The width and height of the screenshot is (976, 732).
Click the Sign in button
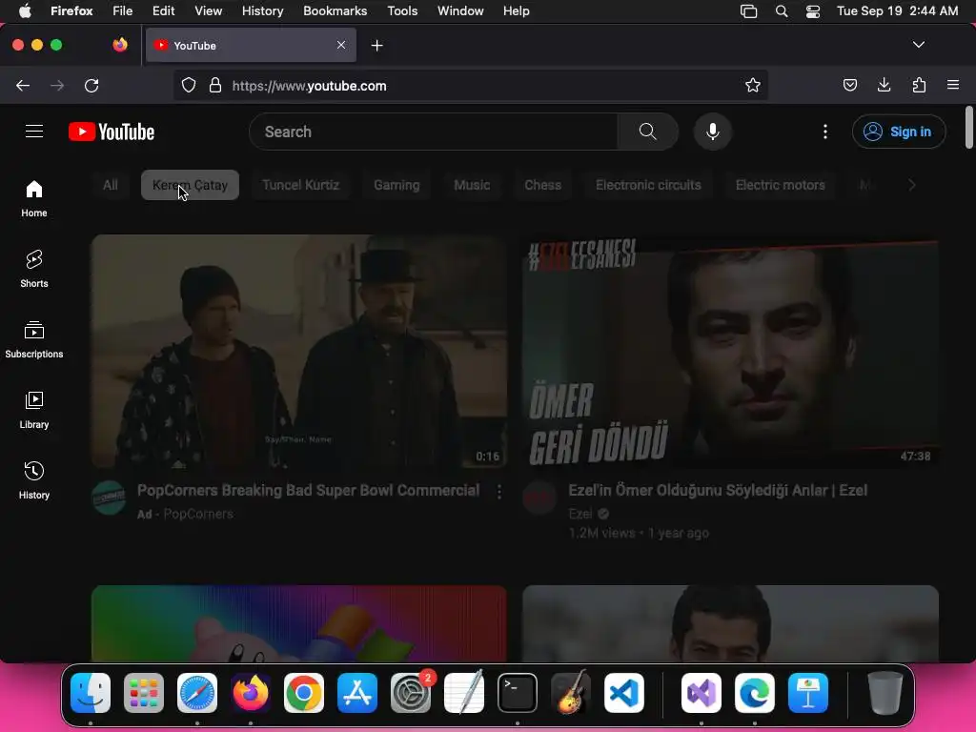[x=899, y=132]
